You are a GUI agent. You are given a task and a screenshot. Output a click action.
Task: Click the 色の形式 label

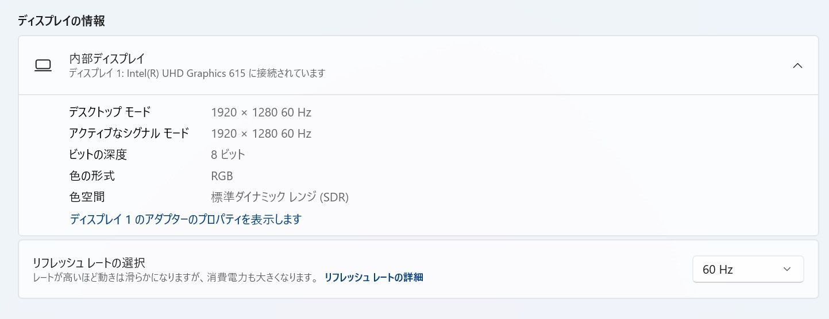click(x=92, y=176)
